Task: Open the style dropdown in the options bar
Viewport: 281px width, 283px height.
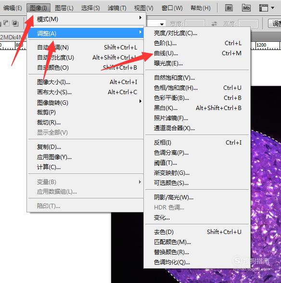Action: (162, 24)
